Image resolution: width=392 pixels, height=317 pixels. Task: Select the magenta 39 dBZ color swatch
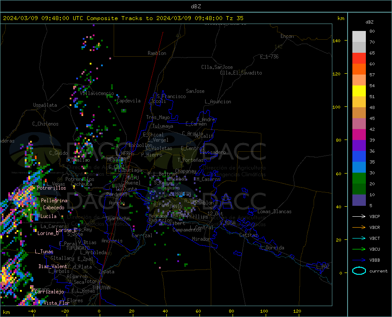tap(359, 135)
